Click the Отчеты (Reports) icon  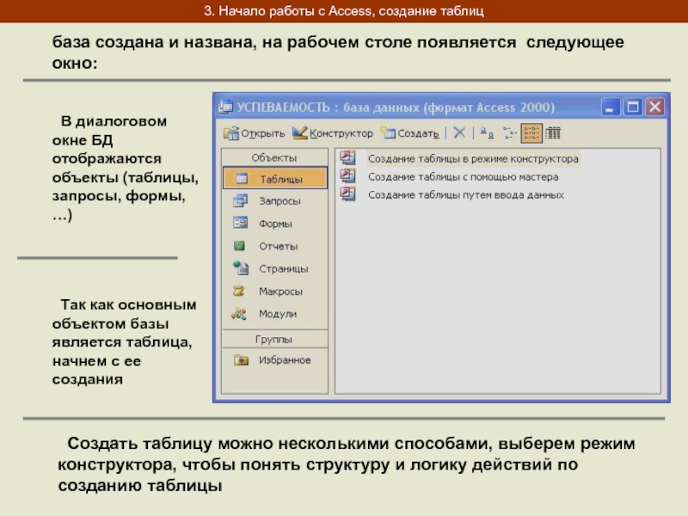241,246
